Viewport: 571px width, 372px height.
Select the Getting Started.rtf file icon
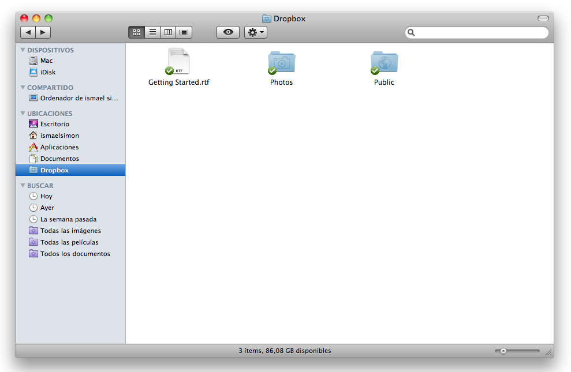pos(177,62)
